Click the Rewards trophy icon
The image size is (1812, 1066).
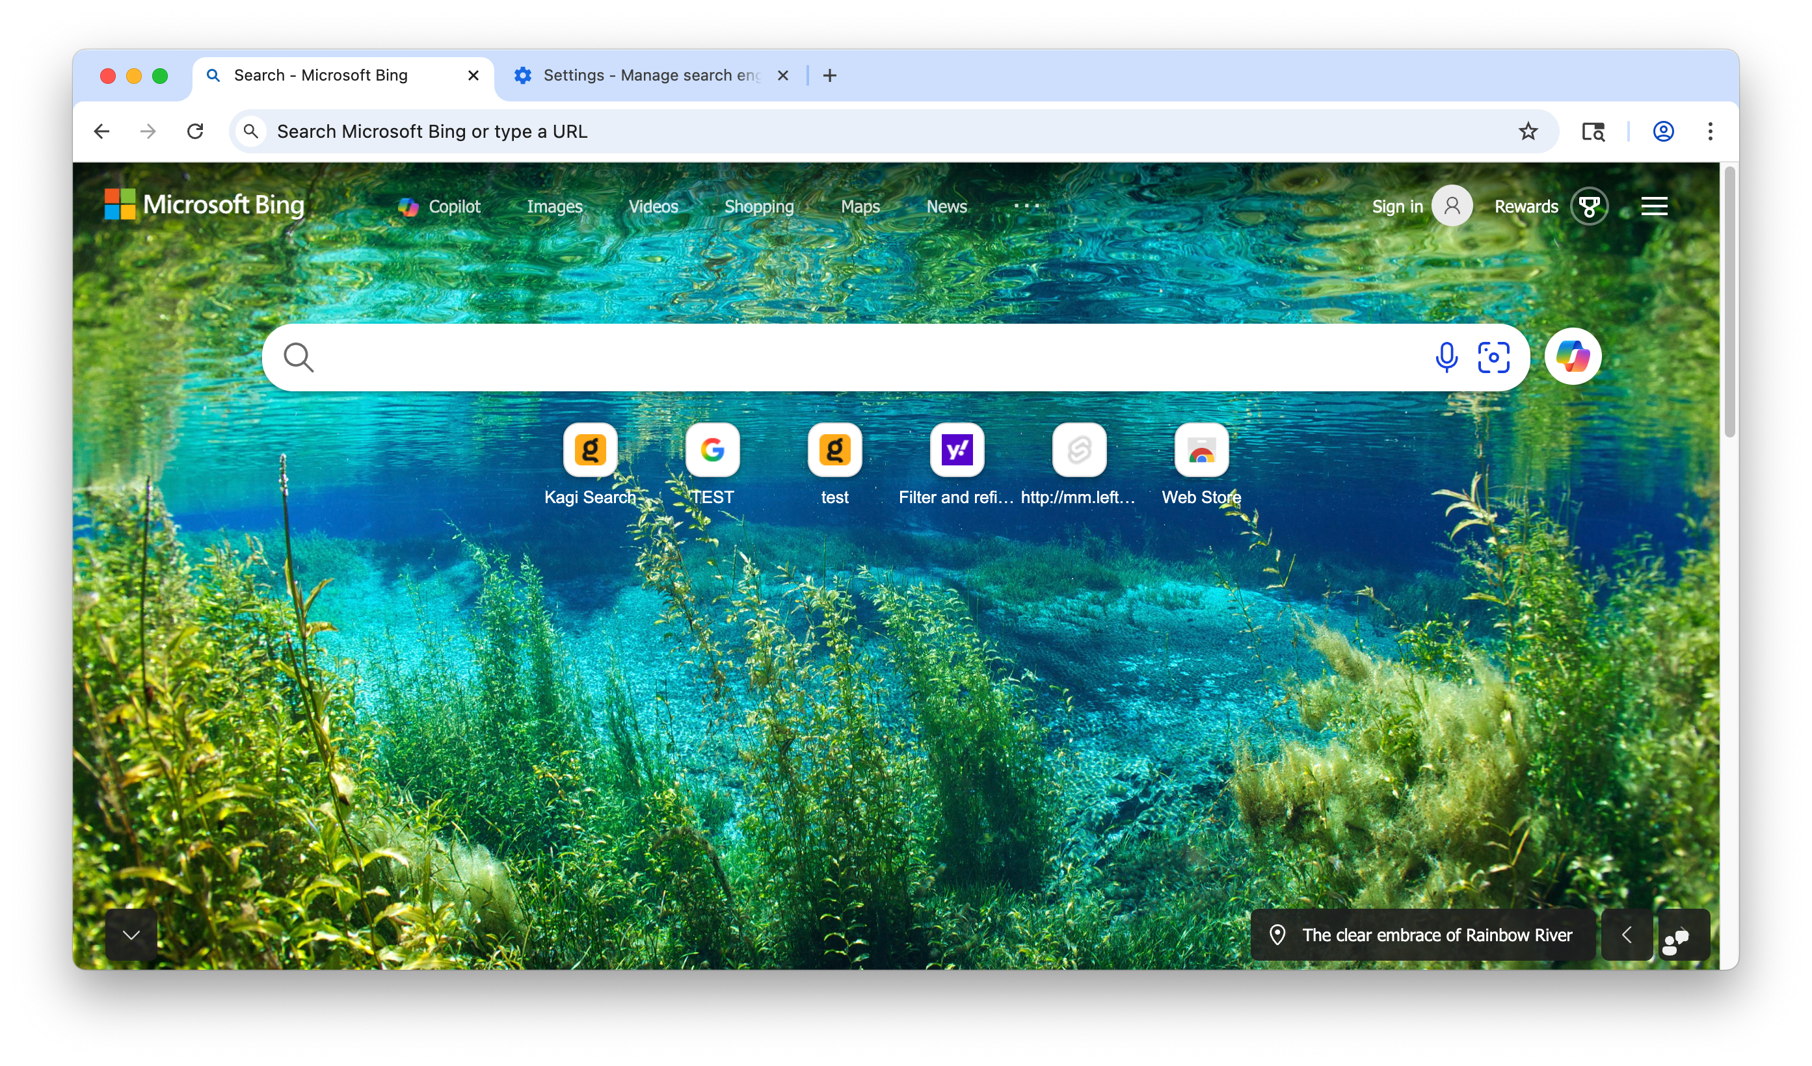tap(1588, 207)
